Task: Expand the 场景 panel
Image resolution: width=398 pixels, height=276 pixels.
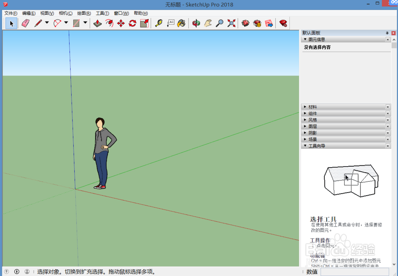Action: pyautogui.click(x=305, y=139)
